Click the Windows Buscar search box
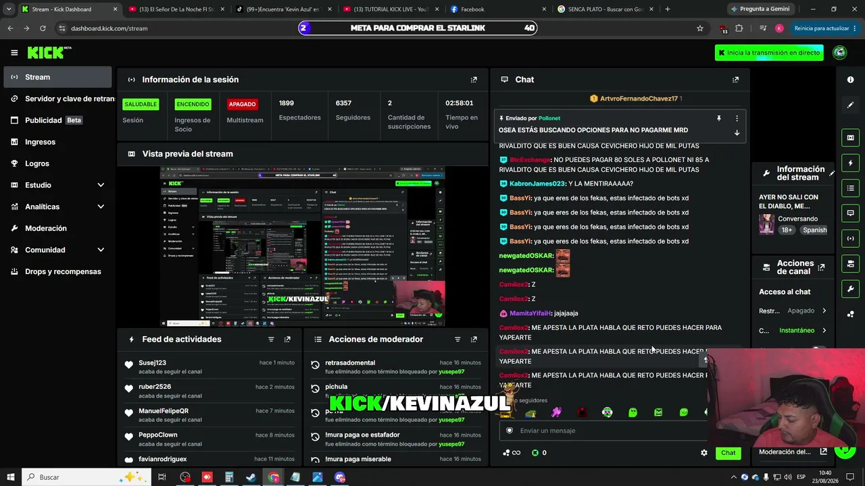The image size is (865, 486). point(84,477)
